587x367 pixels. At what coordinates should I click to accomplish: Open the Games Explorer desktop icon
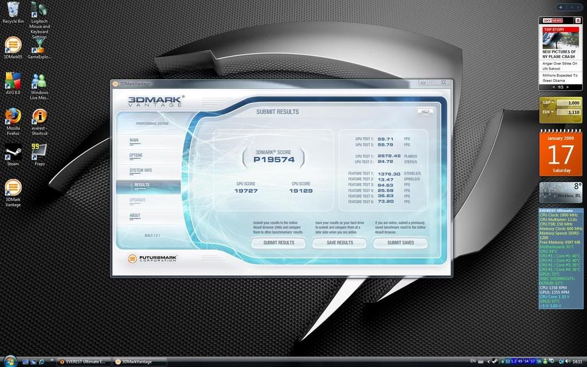(40, 49)
